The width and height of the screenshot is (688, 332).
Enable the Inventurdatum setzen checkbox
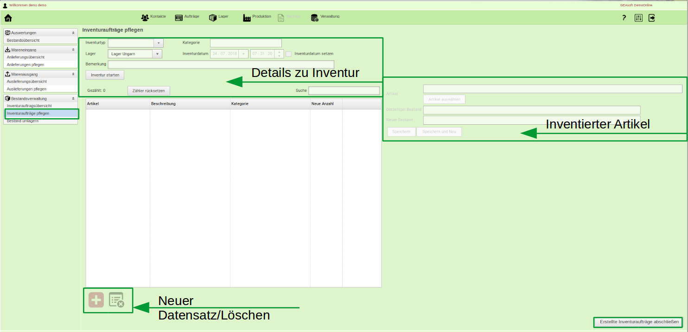tap(288, 54)
